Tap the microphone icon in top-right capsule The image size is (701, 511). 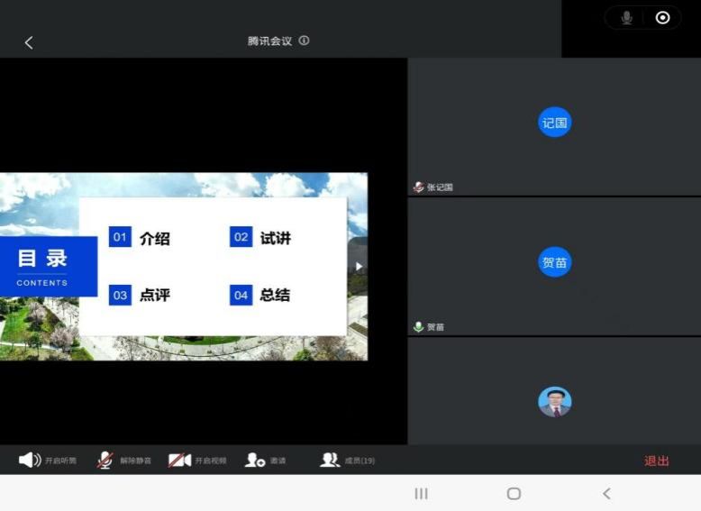(x=626, y=18)
